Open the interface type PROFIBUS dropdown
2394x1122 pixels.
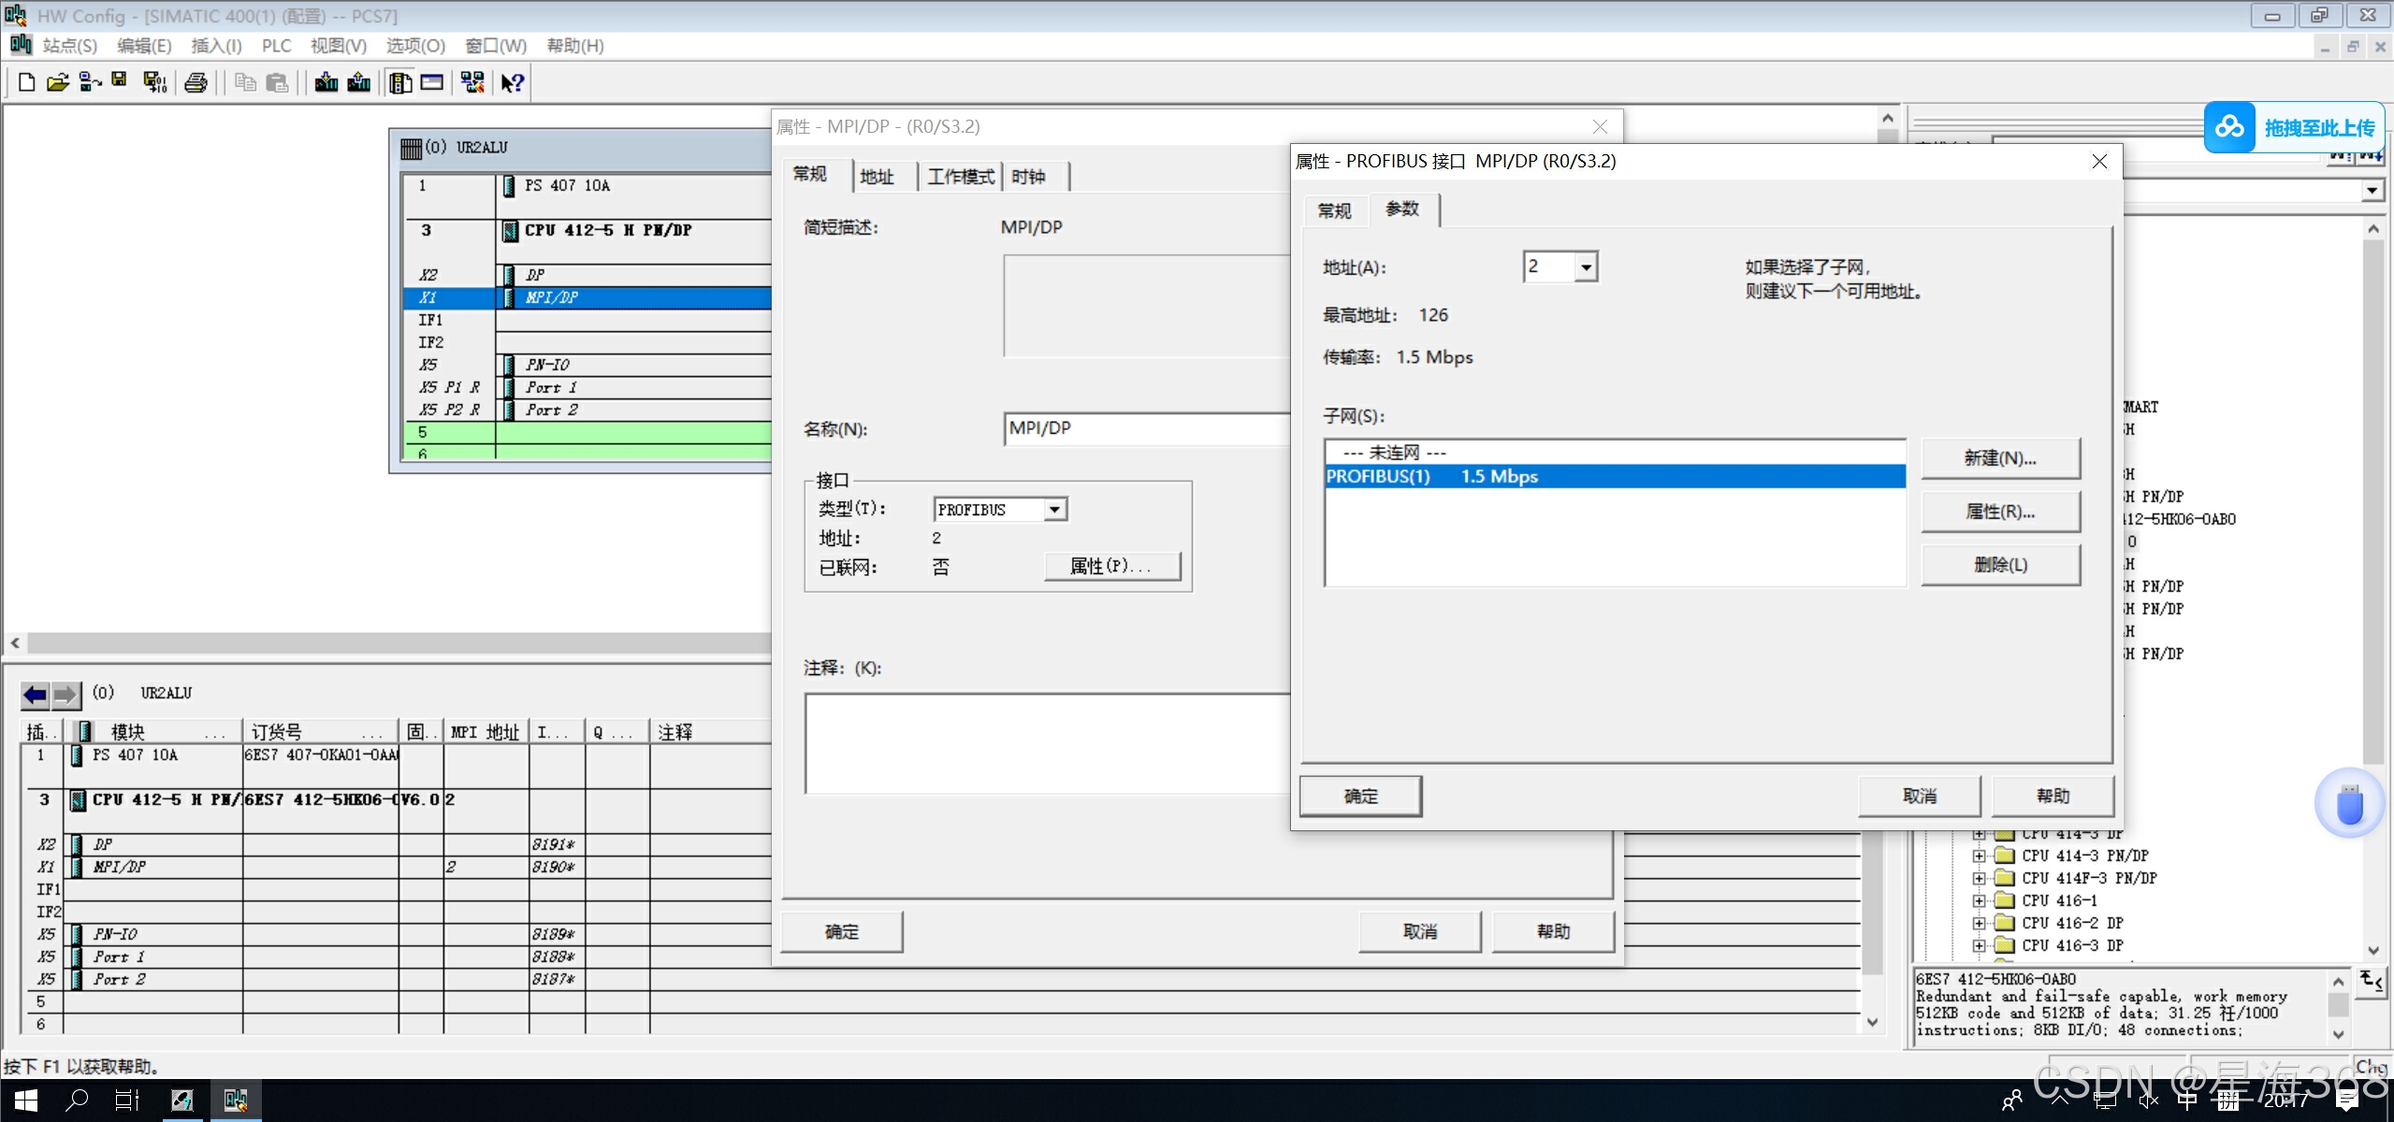point(1054,510)
